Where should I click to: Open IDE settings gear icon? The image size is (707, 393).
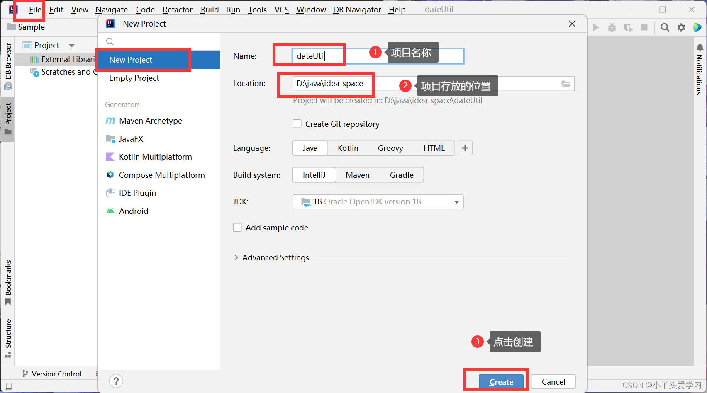681,27
